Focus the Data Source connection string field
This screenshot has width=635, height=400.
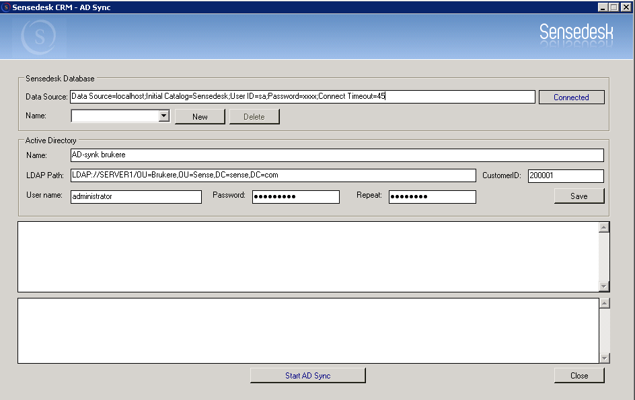pyautogui.click(x=303, y=96)
